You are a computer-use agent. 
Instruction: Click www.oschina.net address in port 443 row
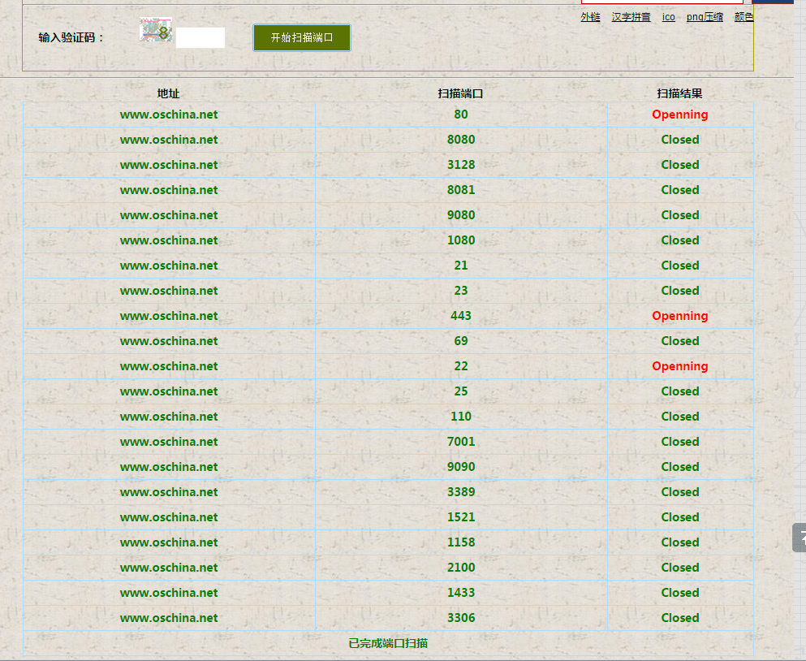(x=169, y=317)
